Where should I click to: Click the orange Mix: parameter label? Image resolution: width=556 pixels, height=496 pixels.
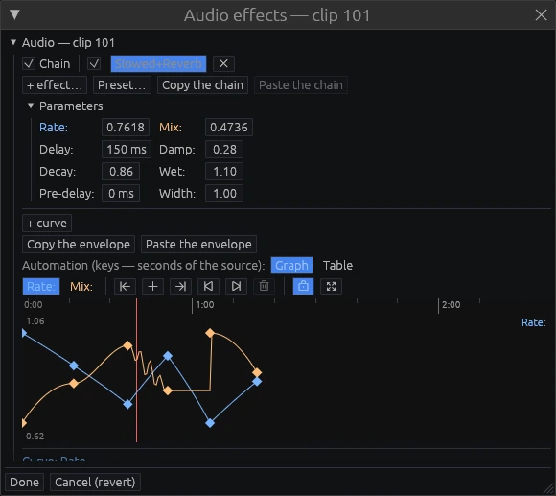click(x=171, y=127)
